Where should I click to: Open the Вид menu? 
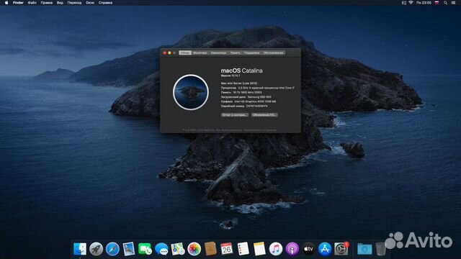tap(60, 3)
